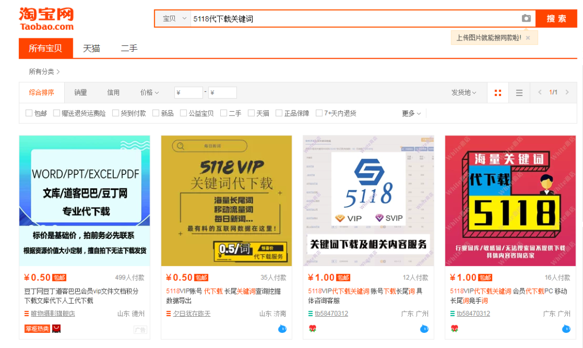This screenshot has width=583, height=348.
Task: Switch to list view layout
Action: pyautogui.click(x=519, y=93)
